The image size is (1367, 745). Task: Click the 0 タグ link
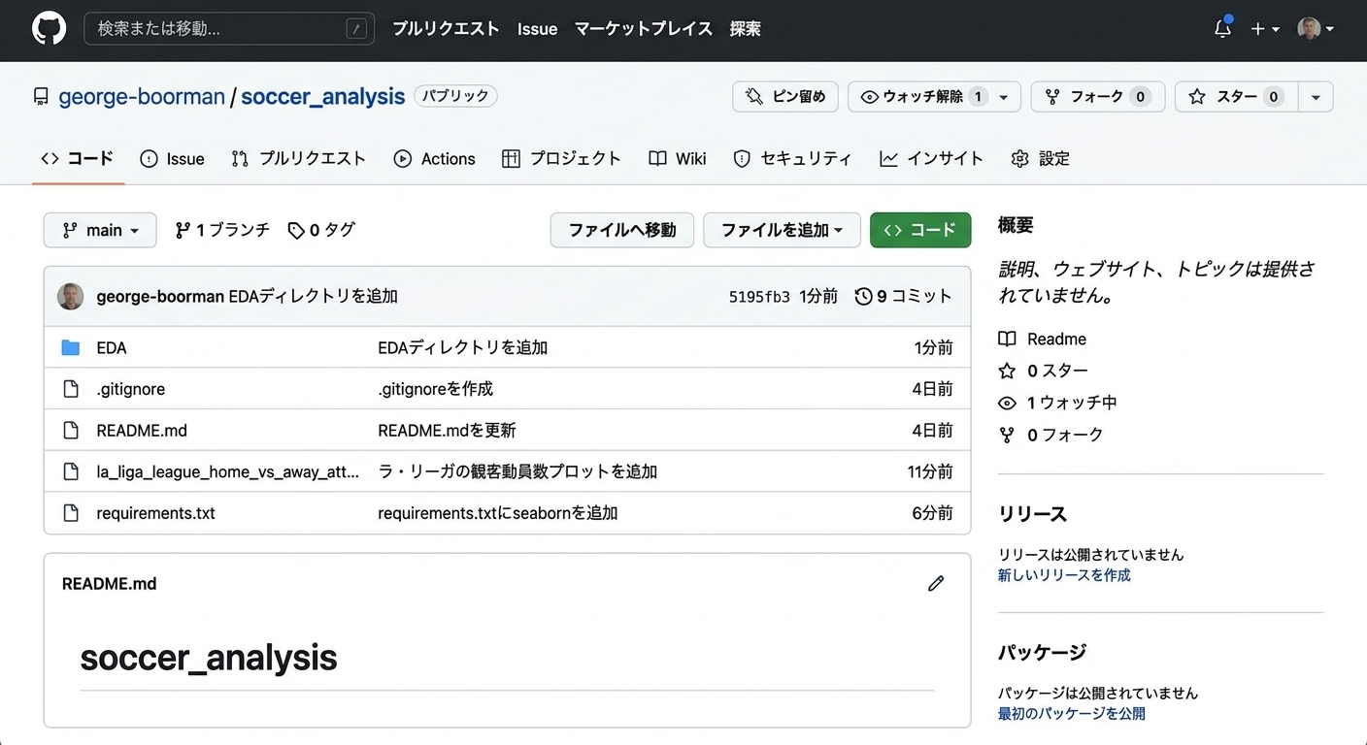point(321,230)
